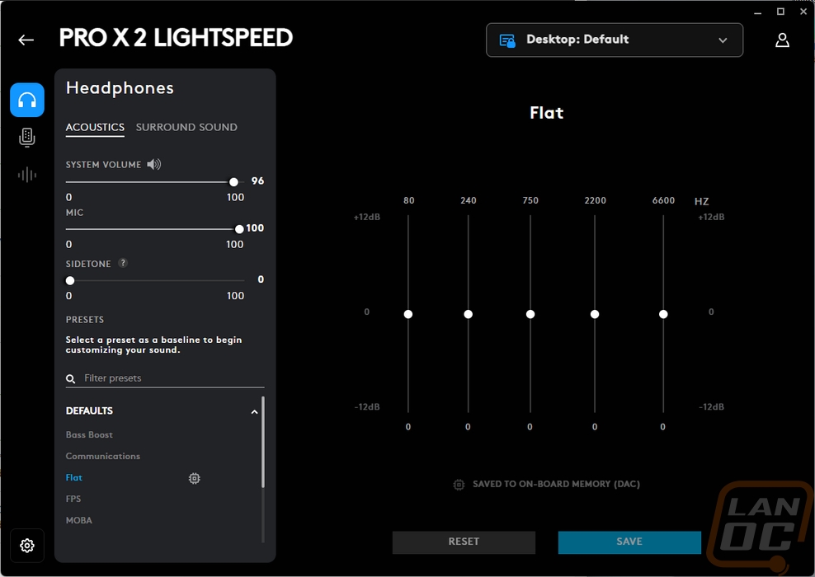The image size is (815, 577).
Task: Open the Headphones section in sidebar
Action: [x=27, y=100]
